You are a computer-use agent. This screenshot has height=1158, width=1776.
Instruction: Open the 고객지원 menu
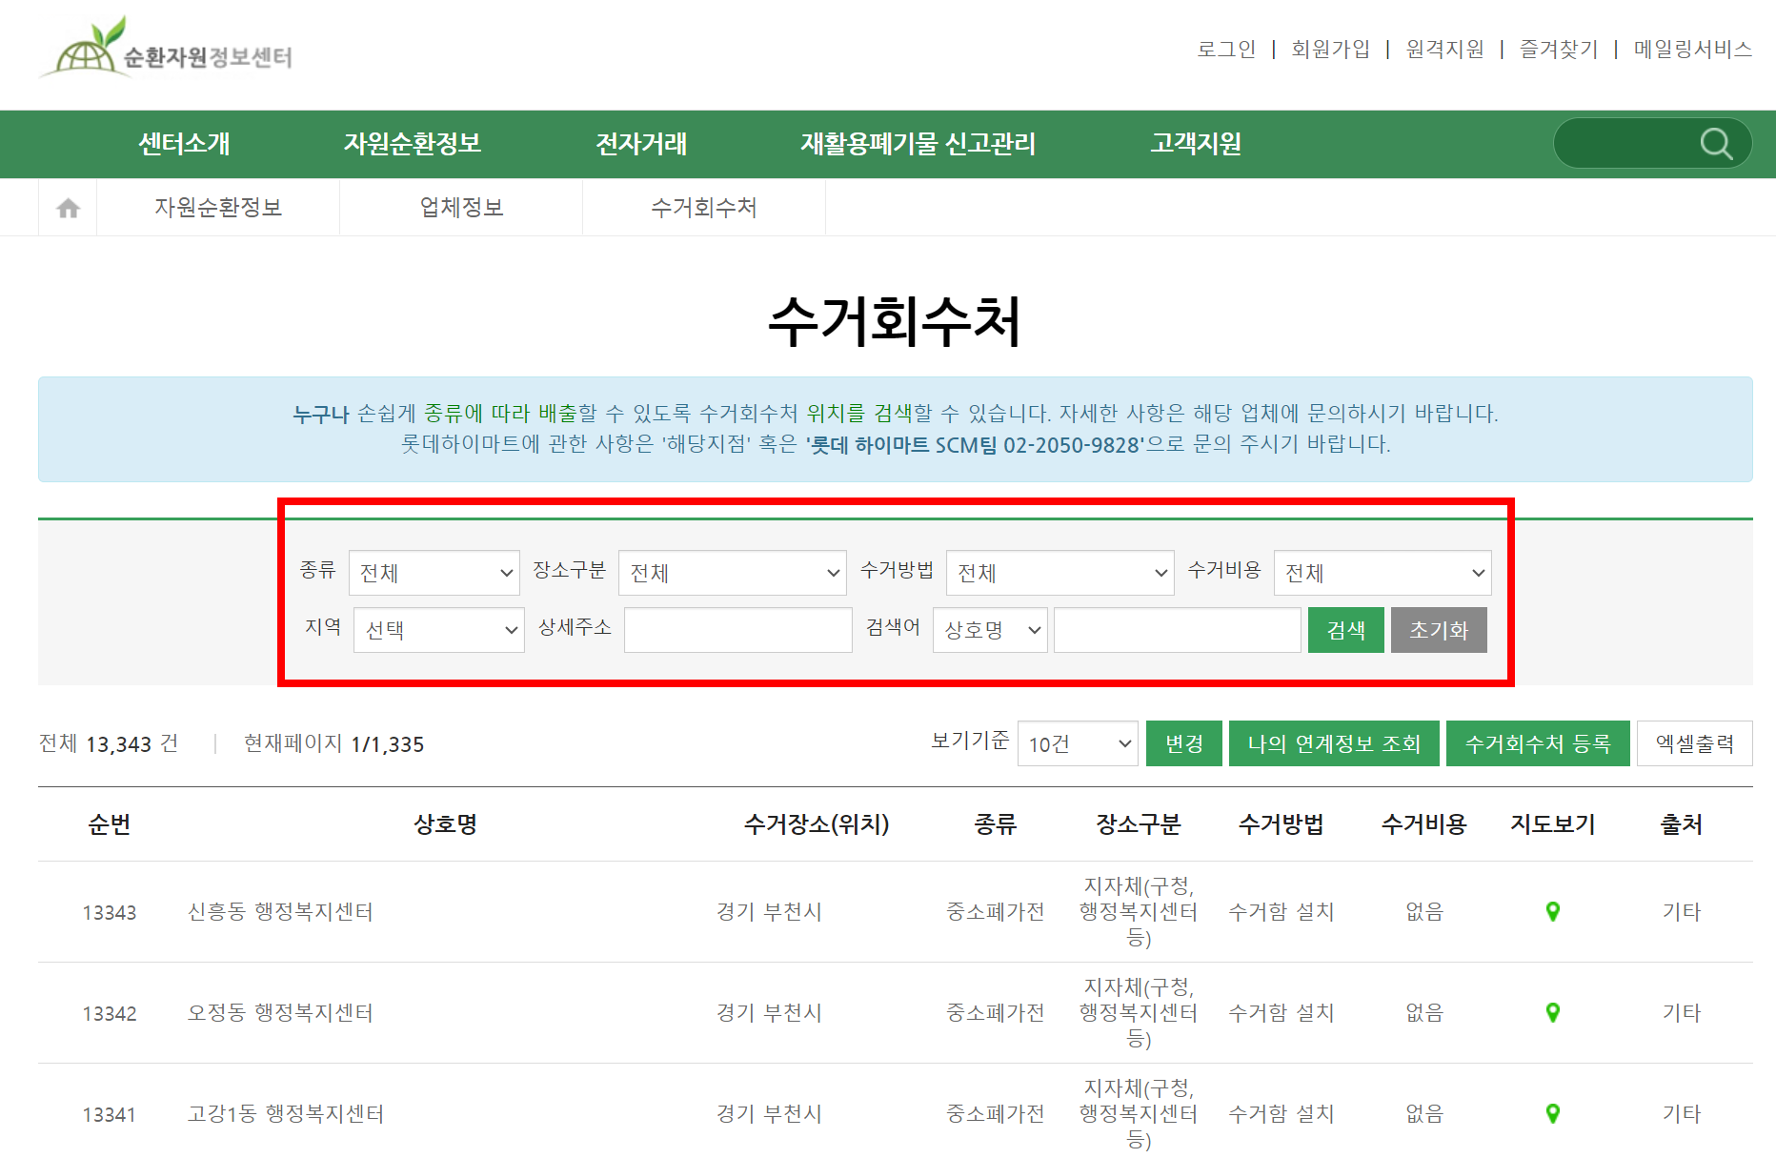click(x=1196, y=144)
